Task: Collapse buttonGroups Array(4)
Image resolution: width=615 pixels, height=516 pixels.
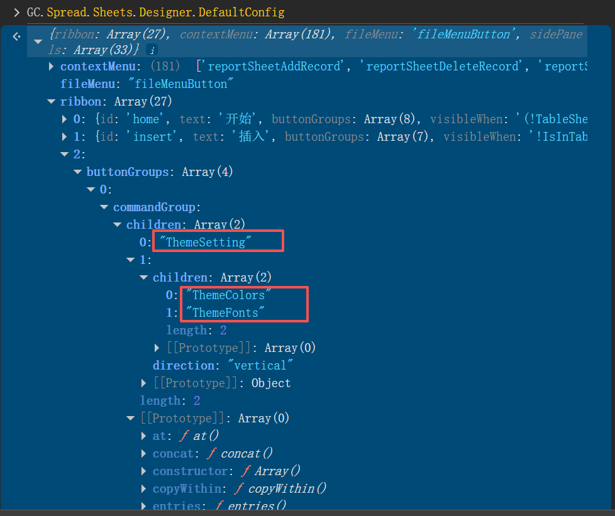Action: (77, 172)
